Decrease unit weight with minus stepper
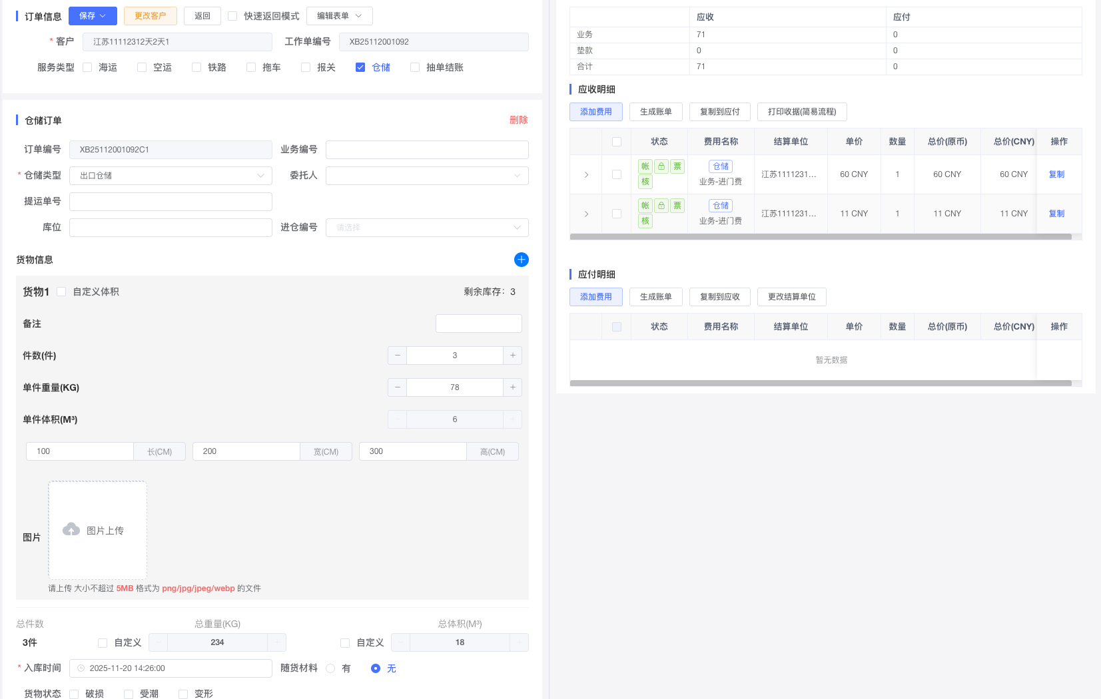The height and width of the screenshot is (699, 1101). (398, 387)
